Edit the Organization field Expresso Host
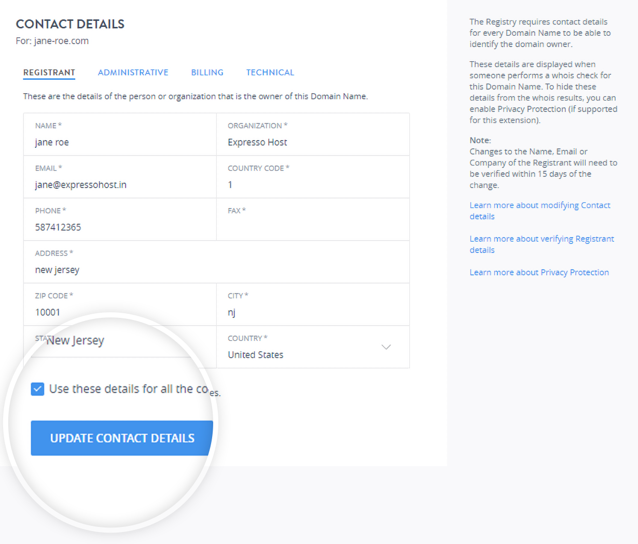Viewport: 638px width, 544px height. tap(312, 142)
